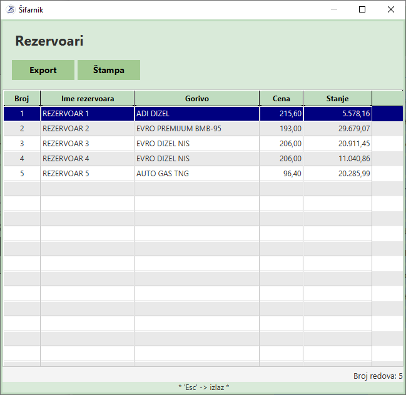Click the Stanje column header
Viewport: 406px width, 395px height.
[338, 99]
